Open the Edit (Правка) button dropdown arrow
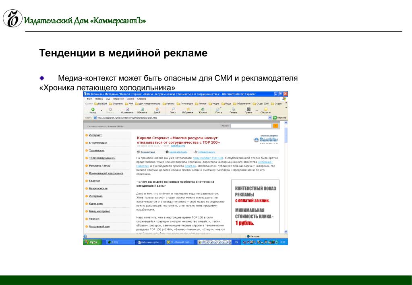 (257, 110)
